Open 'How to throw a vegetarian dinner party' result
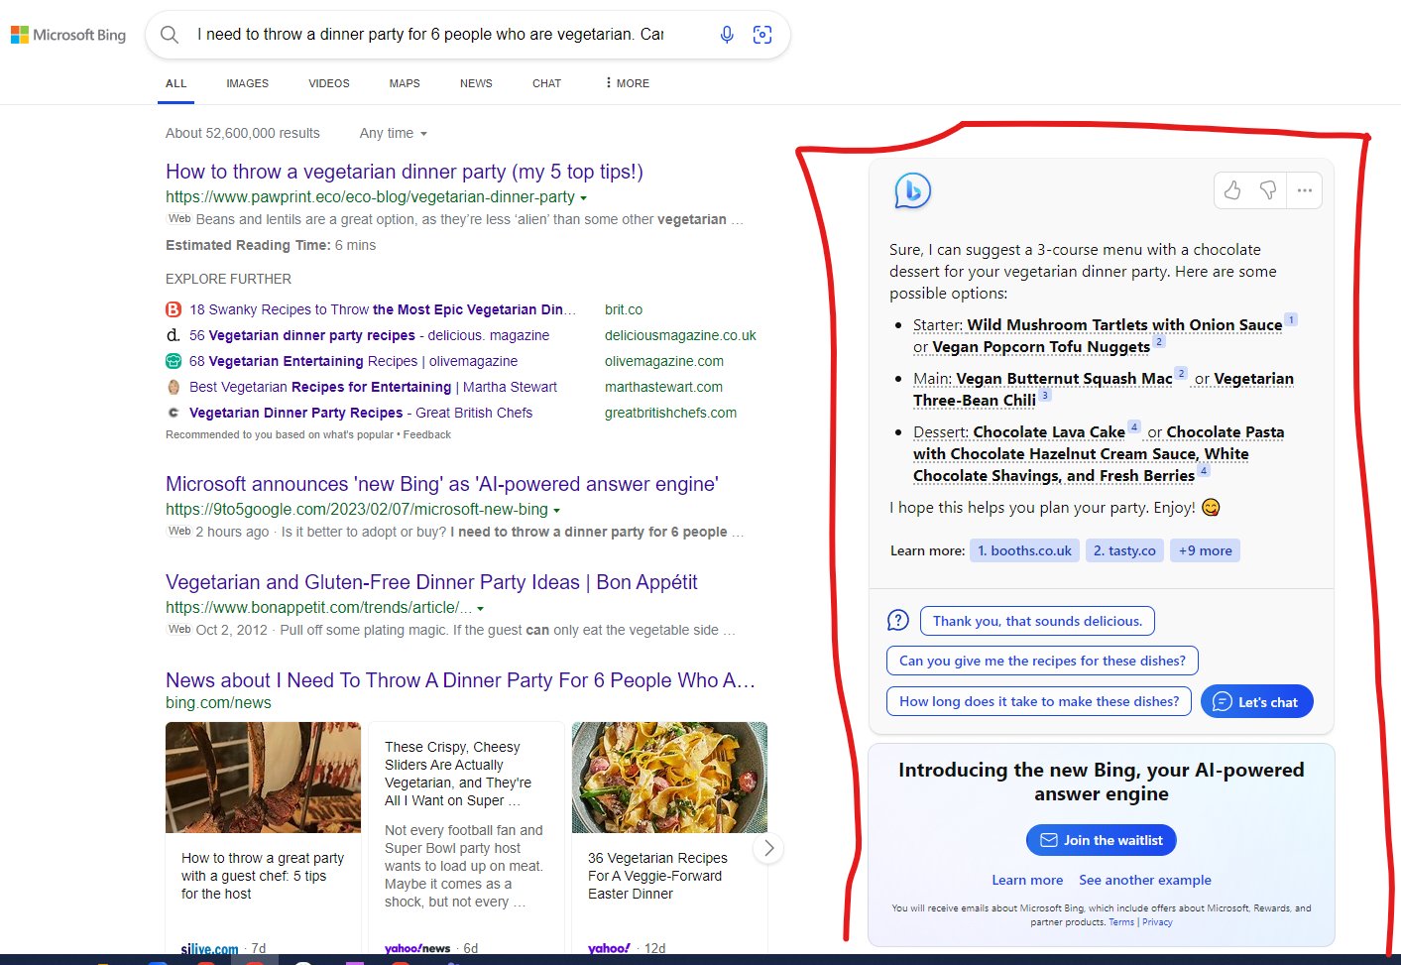 click(x=405, y=172)
